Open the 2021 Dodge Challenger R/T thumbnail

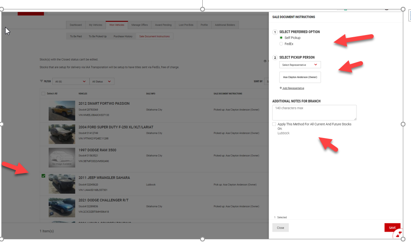click(x=62, y=207)
